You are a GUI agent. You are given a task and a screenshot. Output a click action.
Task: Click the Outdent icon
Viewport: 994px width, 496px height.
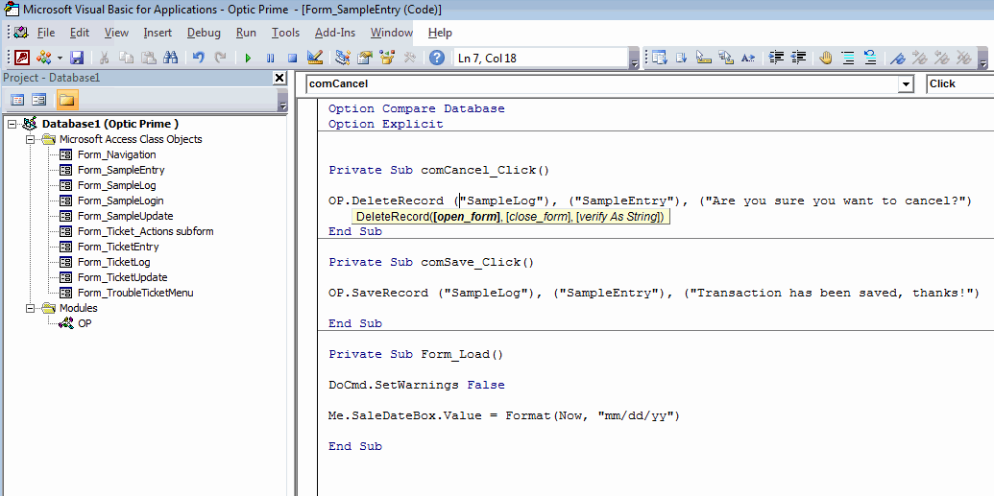click(x=798, y=58)
